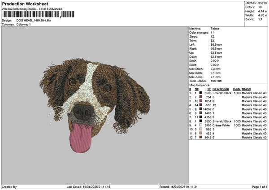Click the 'Down:' label
This screenshot has width=269, height=190.
click(x=193, y=57)
